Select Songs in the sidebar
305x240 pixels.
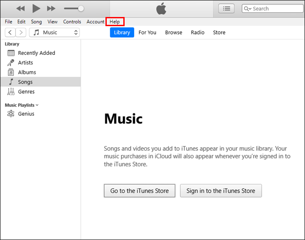click(41, 82)
